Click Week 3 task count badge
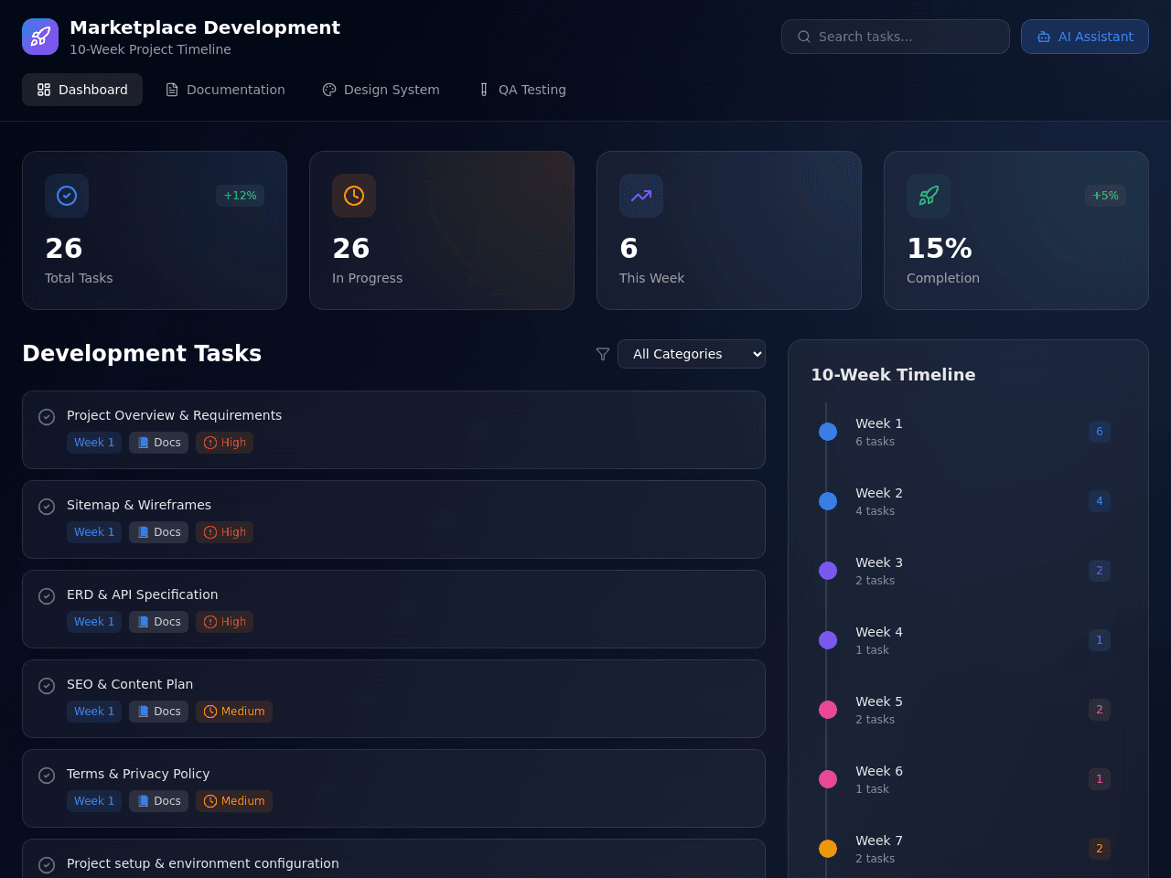Viewport: 1171px width, 878px height. click(x=1100, y=571)
